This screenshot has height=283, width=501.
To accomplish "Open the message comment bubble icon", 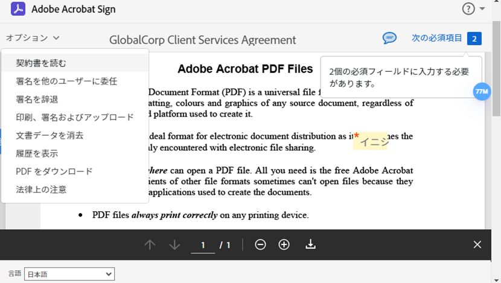I will click(x=389, y=38).
